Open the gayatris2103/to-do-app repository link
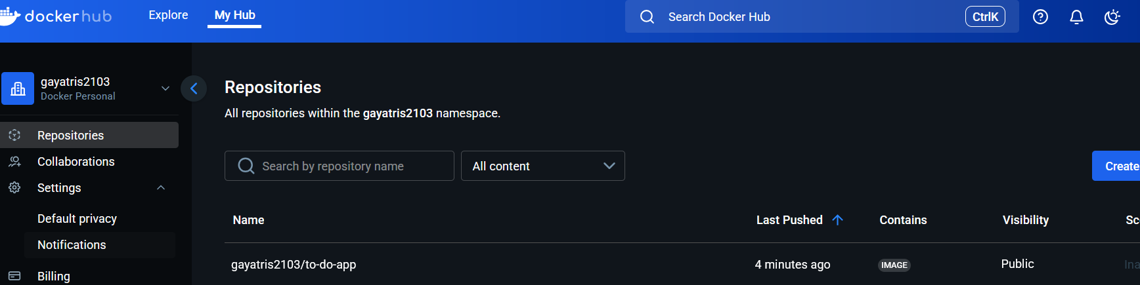The width and height of the screenshot is (1140, 285). click(294, 265)
